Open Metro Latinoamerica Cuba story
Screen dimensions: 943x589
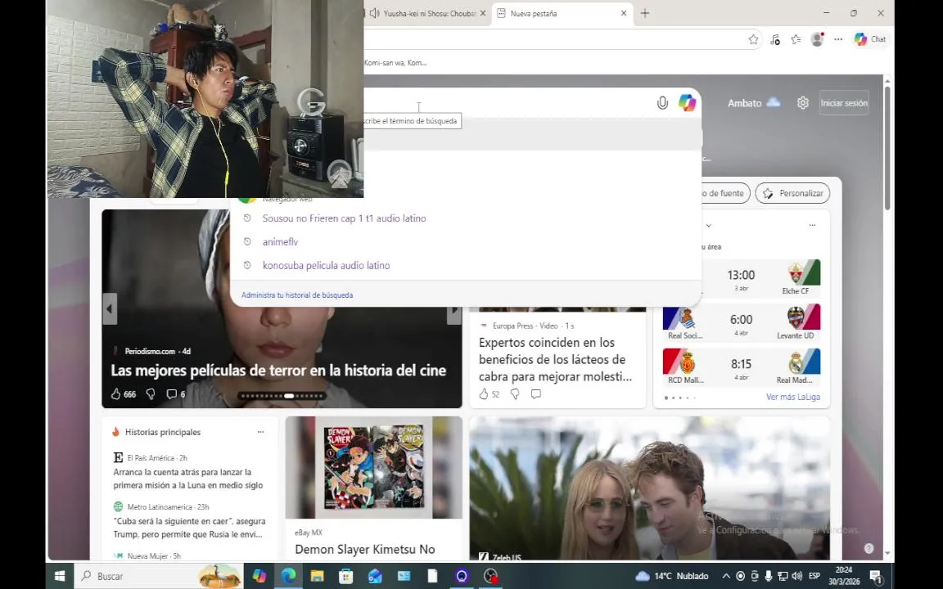tap(189, 528)
